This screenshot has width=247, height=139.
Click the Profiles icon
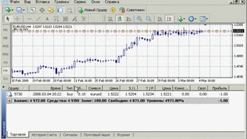[19, 10]
